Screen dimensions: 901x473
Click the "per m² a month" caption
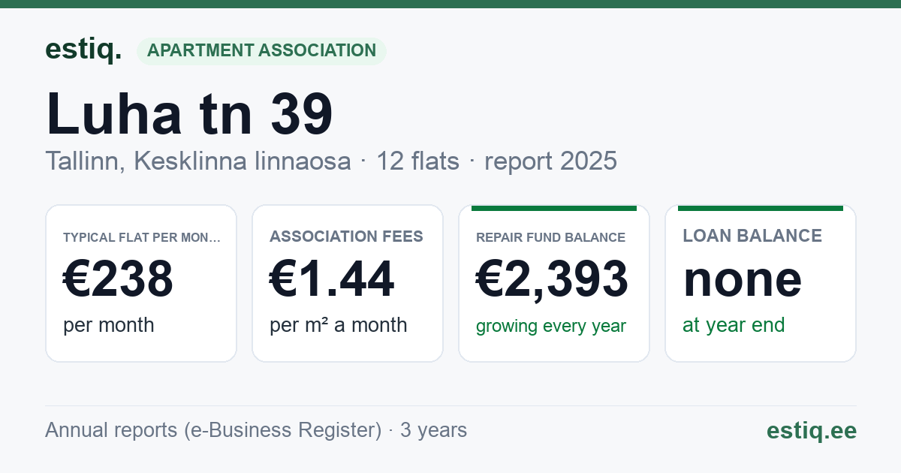339,325
